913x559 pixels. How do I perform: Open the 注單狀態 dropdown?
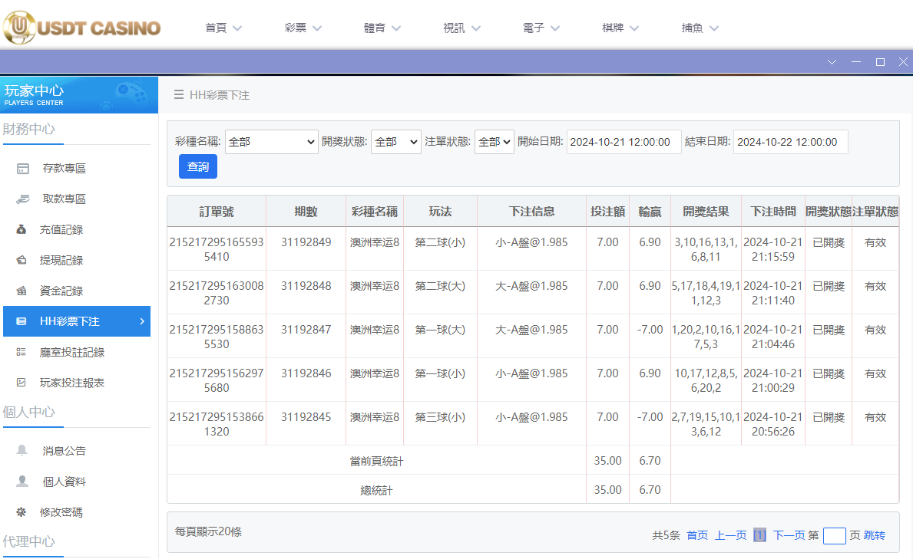(494, 141)
